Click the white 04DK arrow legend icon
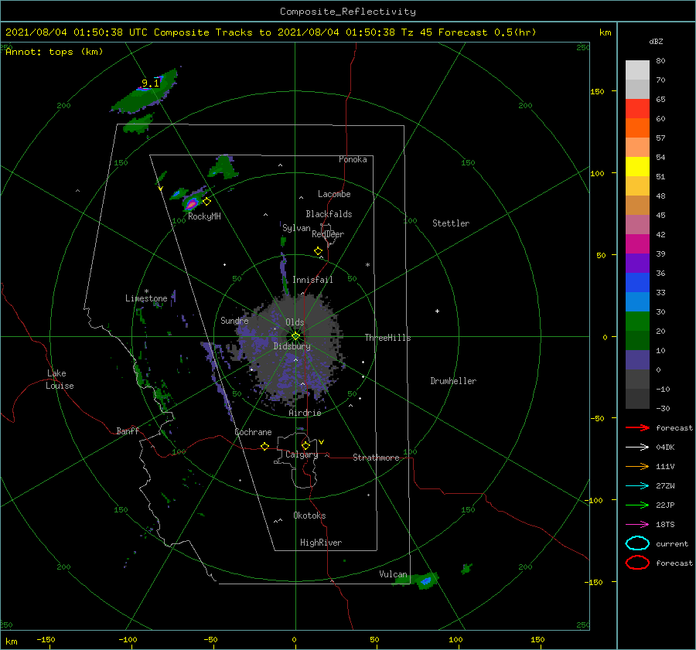 pyautogui.click(x=637, y=447)
